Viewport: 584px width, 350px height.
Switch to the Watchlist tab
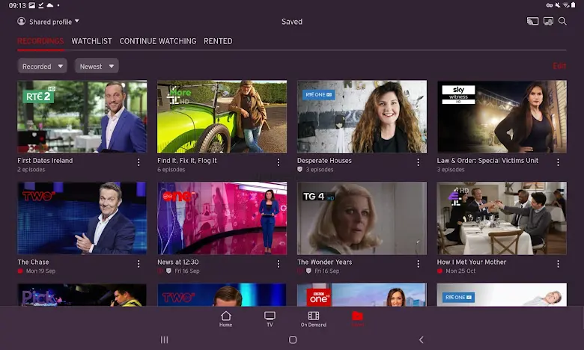tap(91, 41)
